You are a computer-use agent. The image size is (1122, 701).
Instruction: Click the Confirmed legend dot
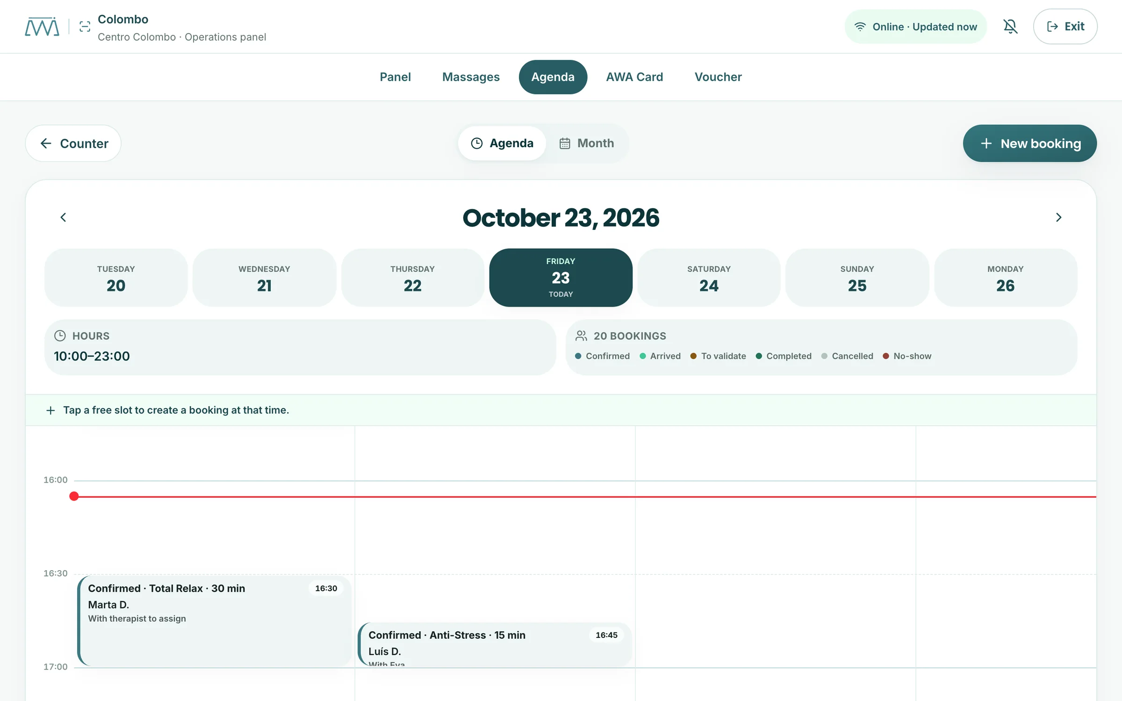[578, 356]
